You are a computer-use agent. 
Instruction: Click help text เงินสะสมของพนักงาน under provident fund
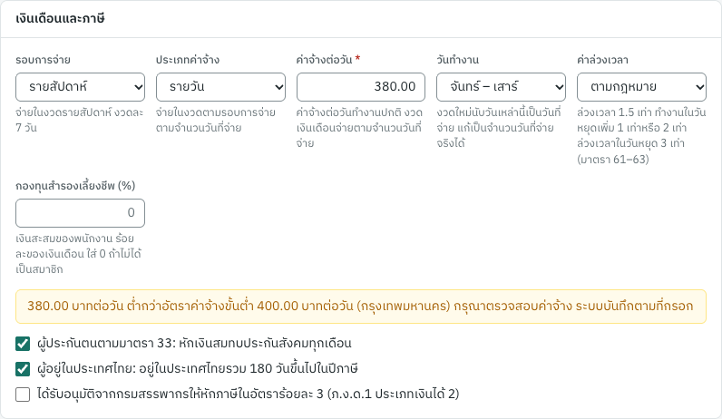tap(79, 254)
